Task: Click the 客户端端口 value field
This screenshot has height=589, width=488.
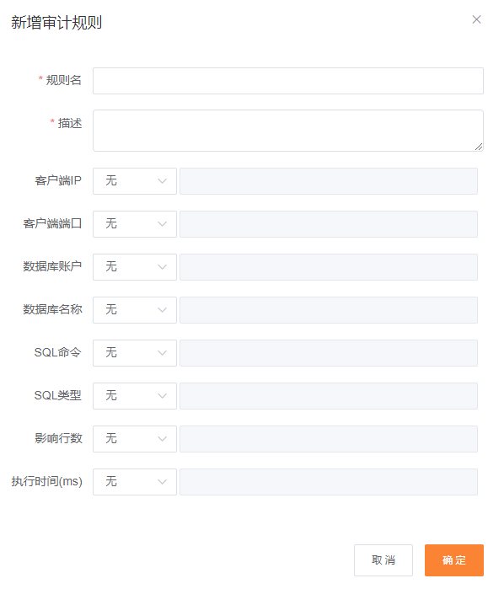Action: (329, 224)
